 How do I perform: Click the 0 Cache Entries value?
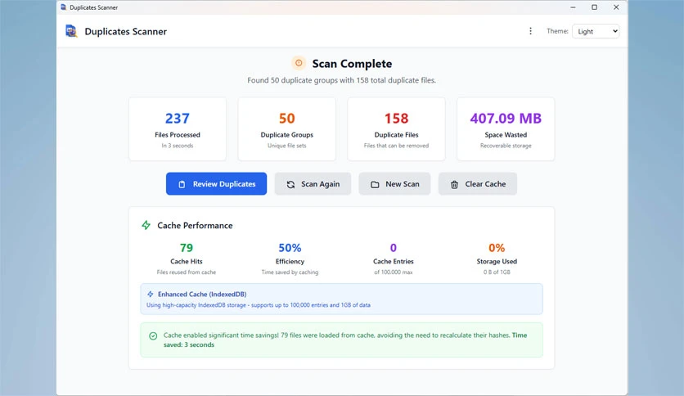(x=393, y=248)
